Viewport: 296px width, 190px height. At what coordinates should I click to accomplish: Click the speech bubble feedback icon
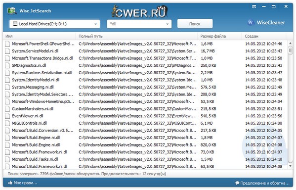(x=237, y=183)
